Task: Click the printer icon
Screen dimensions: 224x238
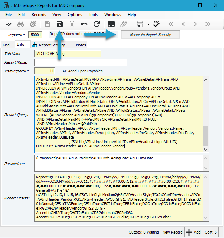Action: pyautogui.click(x=140, y=24)
